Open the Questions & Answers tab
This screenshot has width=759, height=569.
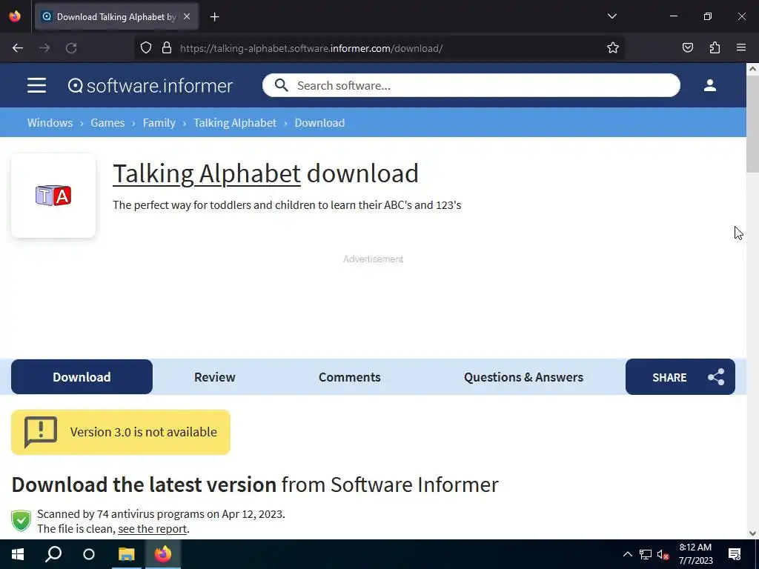click(523, 377)
